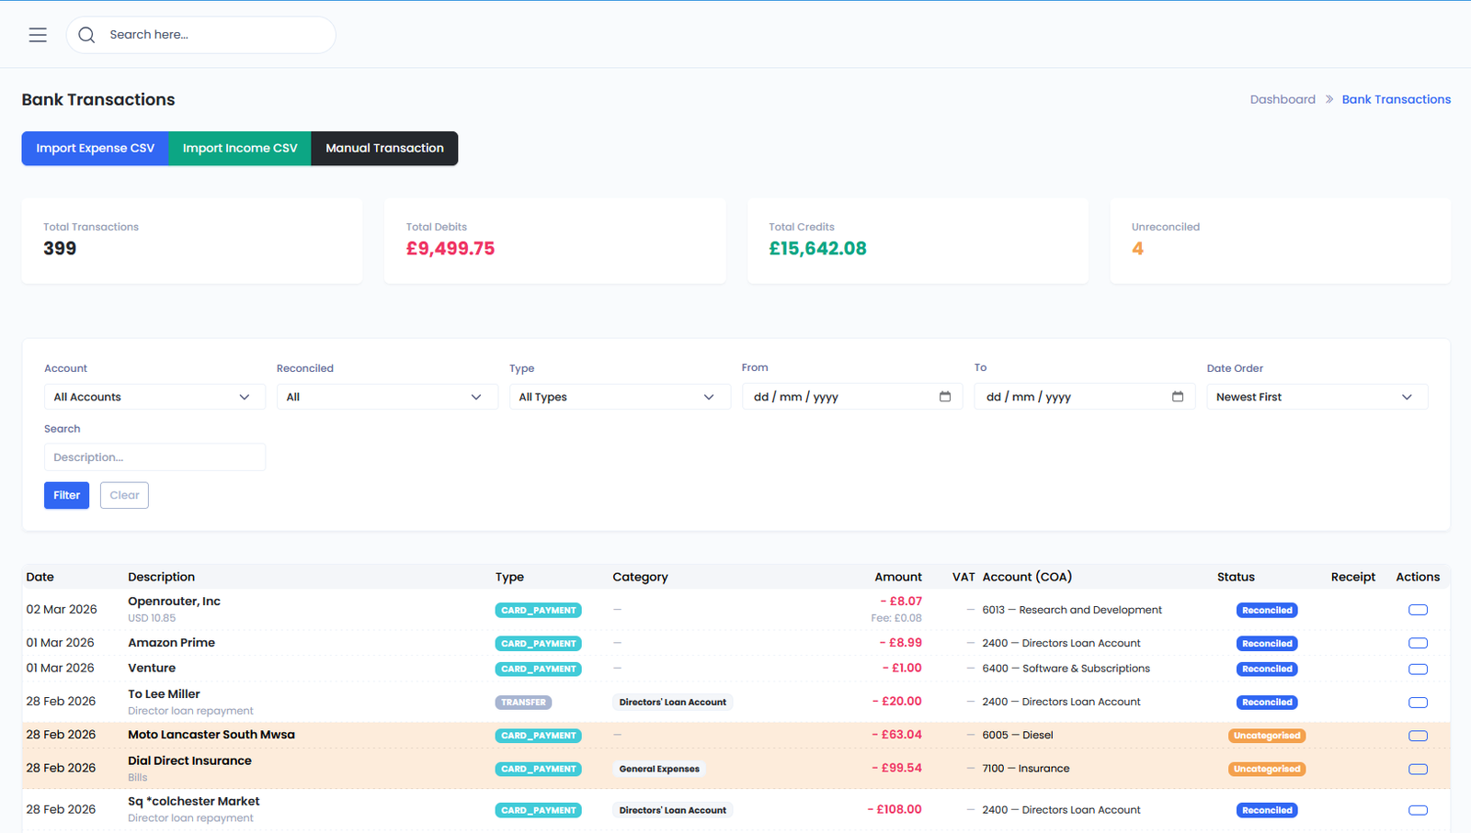Image resolution: width=1471 pixels, height=833 pixels.
Task: Click the magnifier icon in the top search bar
Action: [x=86, y=35]
